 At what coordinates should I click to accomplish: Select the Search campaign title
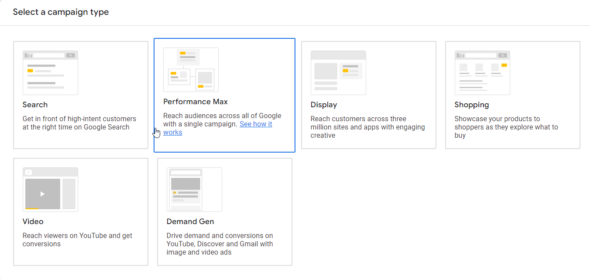[35, 105]
